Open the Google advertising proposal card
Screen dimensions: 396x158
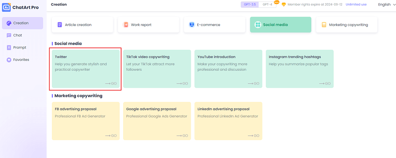[157, 121]
